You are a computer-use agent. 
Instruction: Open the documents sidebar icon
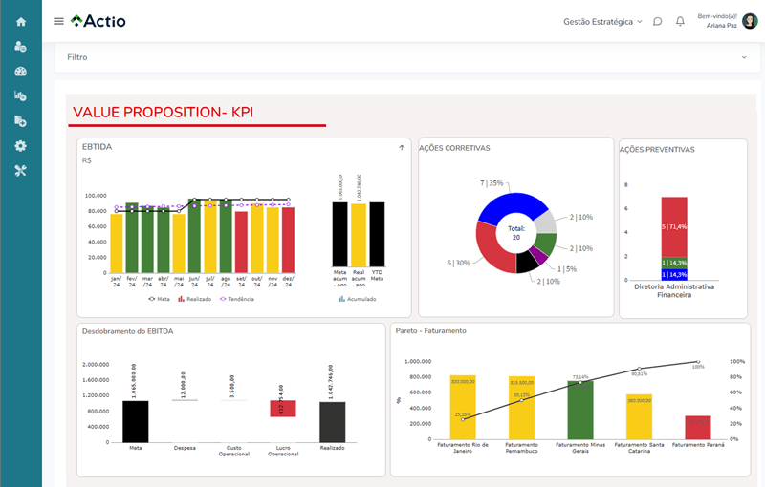point(20,120)
